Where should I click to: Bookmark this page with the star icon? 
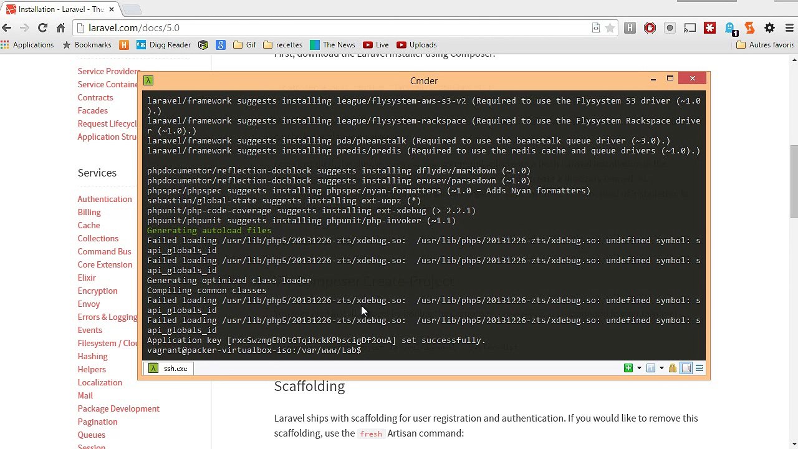(x=610, y=28)
